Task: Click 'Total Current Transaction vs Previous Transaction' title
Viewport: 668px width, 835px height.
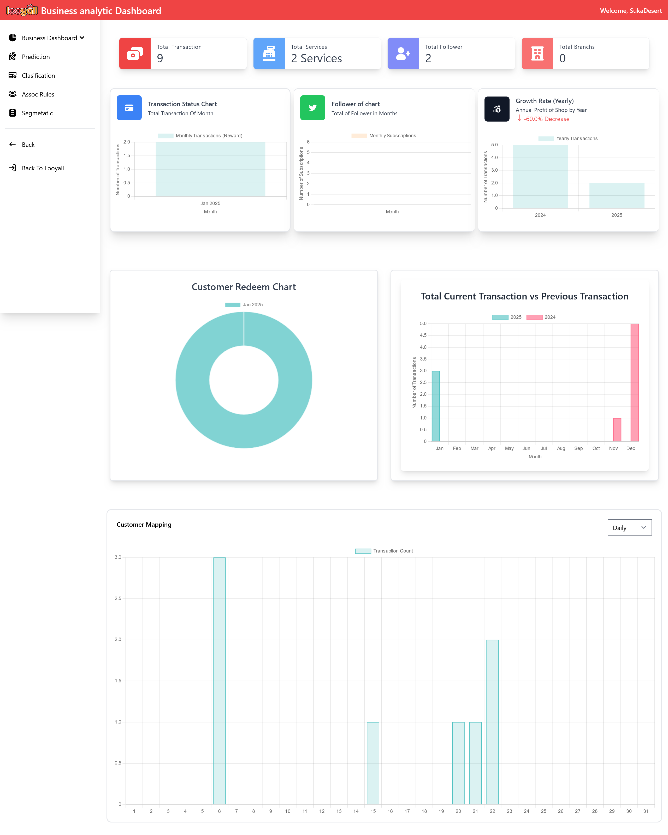Action: tap(525, 296)
